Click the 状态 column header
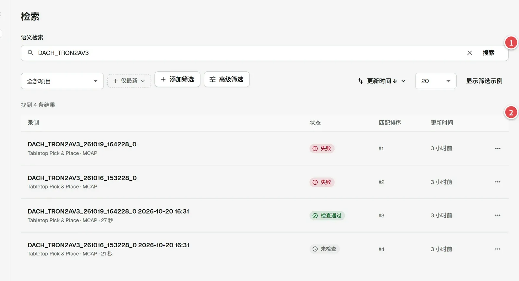 315,123
